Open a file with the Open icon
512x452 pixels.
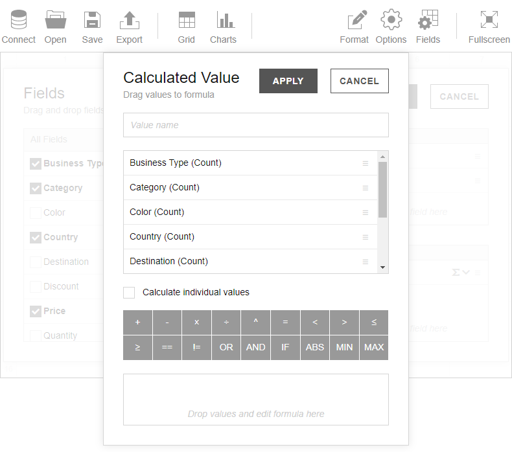coord(56,20)
